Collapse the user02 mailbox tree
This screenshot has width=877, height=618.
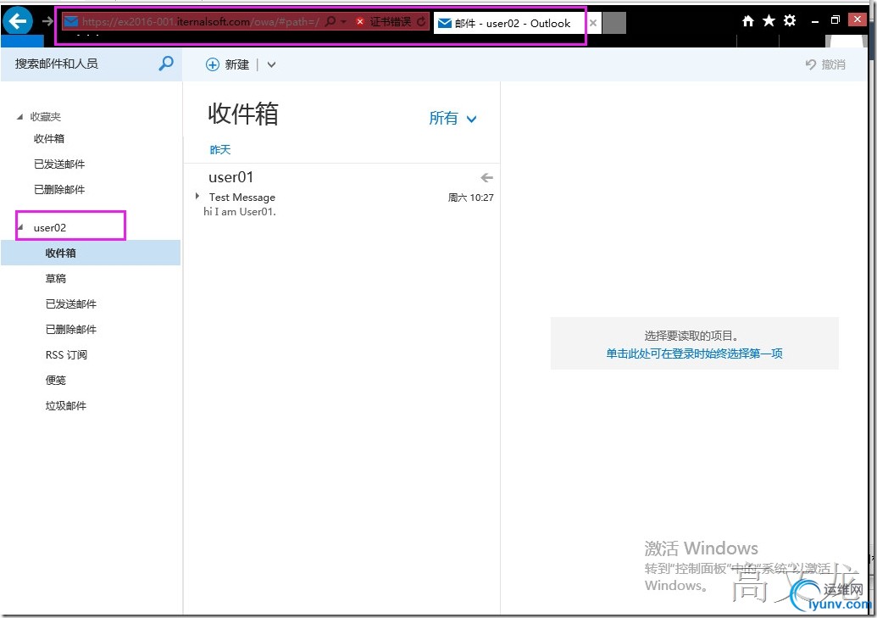pos(20,227)
